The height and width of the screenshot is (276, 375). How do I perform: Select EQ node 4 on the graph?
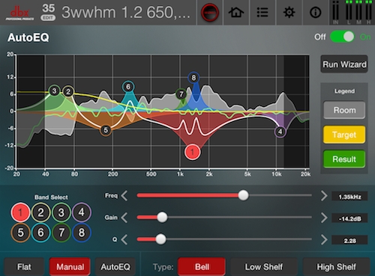(x=280, y=132)
